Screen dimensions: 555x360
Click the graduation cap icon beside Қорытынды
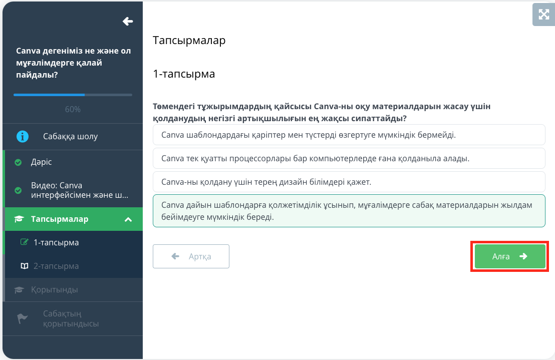pos(19,290)
